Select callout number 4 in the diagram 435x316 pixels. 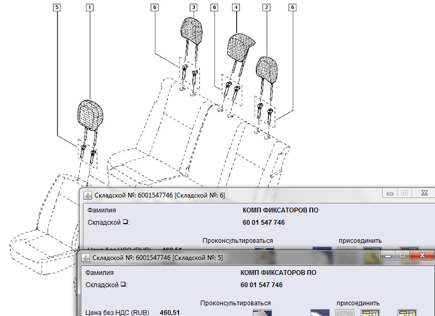[x=236, y=7]
